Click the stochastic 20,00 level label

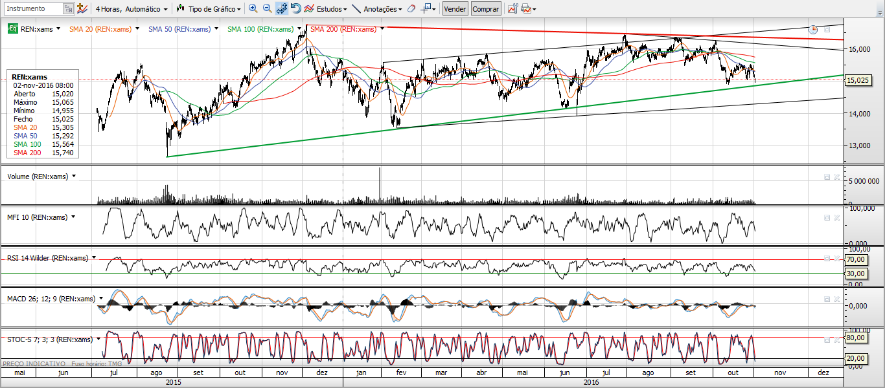(x=857, y=358)
